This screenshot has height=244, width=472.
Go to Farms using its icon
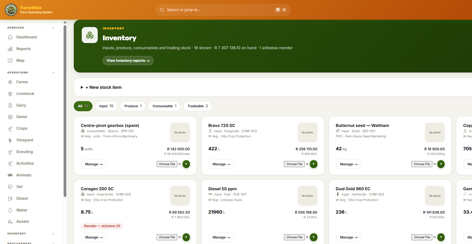pos(10,82)
